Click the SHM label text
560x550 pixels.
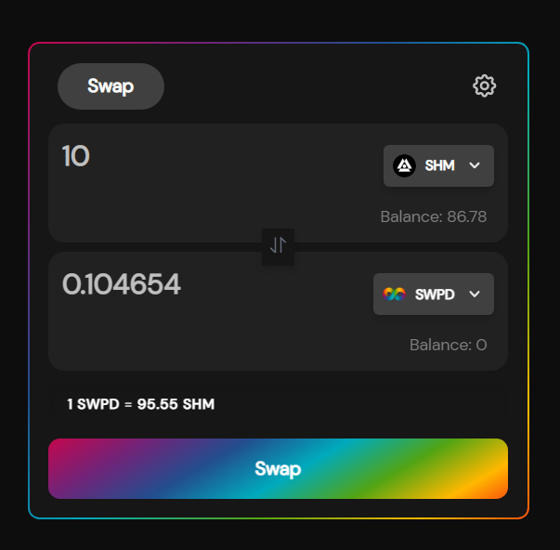pyautogui.click(x=439, y=165)
